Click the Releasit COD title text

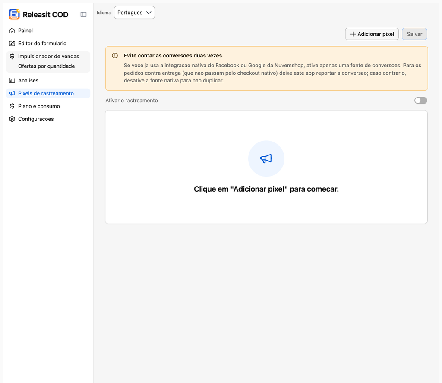pyautogui.click(x=45, y=15)
